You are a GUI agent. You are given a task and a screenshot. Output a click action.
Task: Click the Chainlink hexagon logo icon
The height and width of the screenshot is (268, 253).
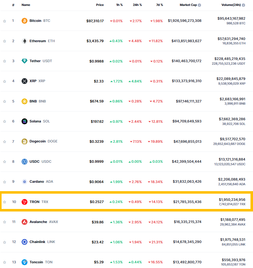[x=24, y=242]
